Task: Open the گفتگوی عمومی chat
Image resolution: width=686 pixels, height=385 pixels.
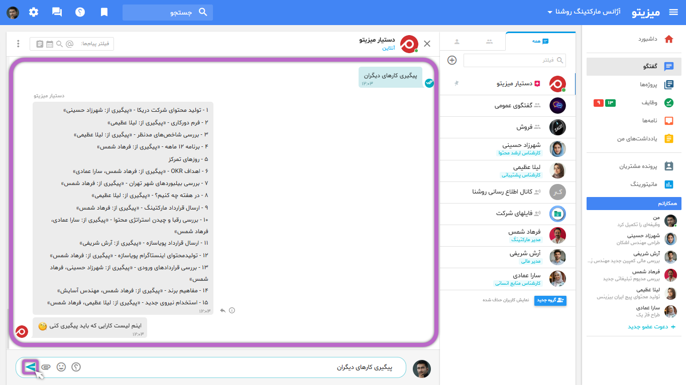Action: 508,105
